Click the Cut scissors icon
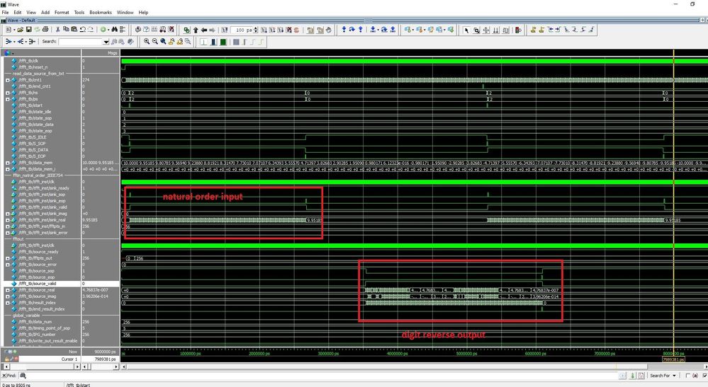 pos(58,30)
